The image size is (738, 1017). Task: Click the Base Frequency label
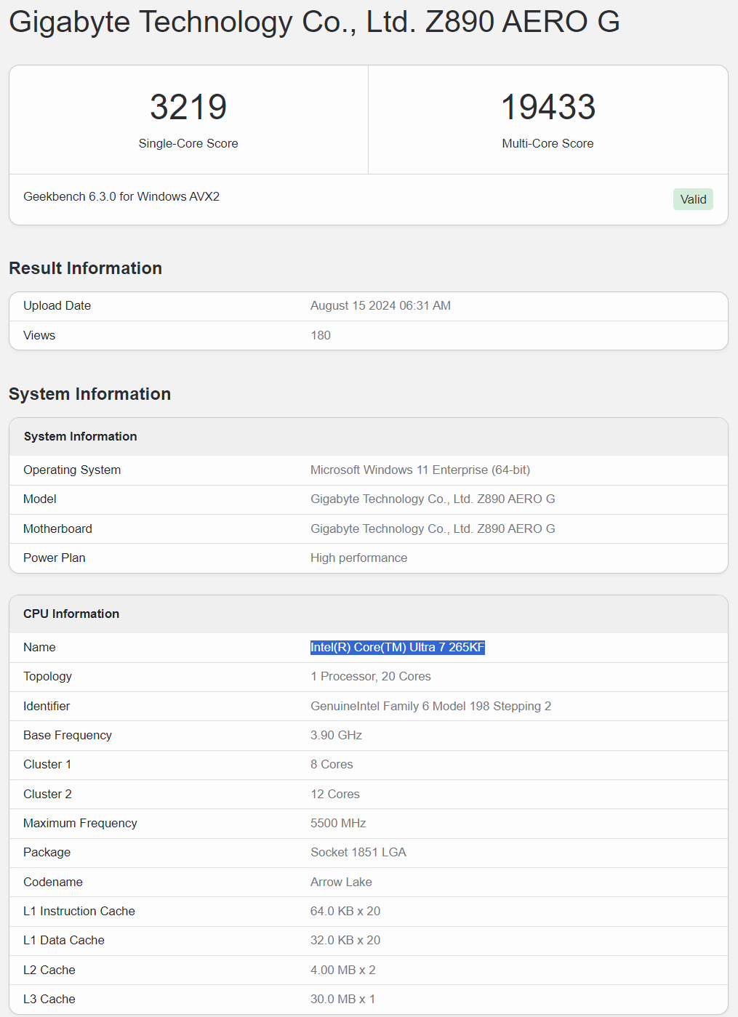click(68, 735)
